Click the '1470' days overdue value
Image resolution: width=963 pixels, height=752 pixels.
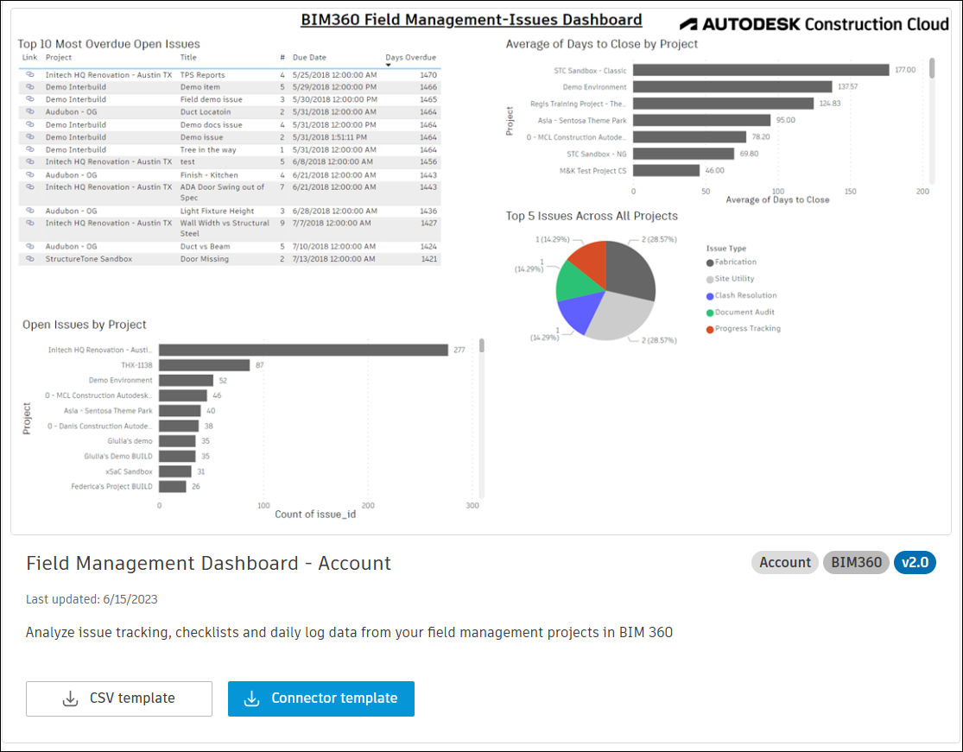click(x=428, y=75)
